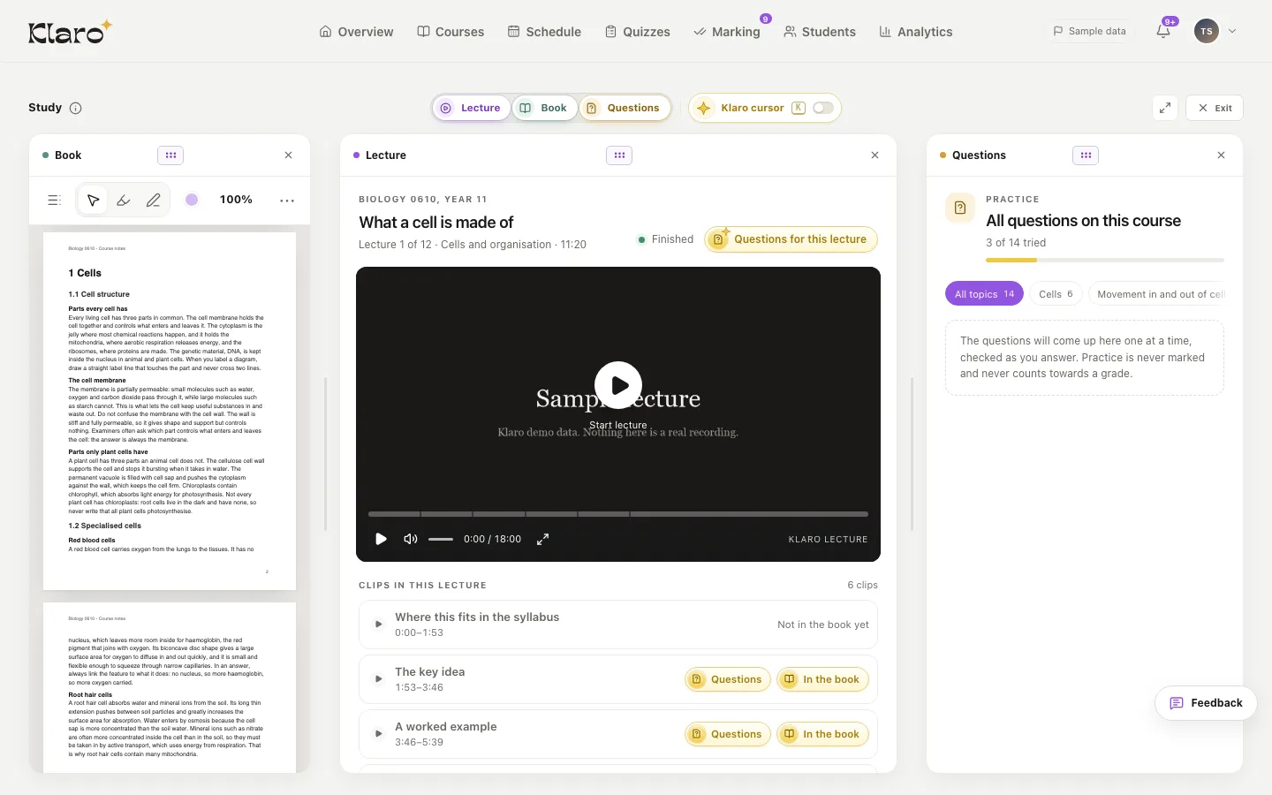Open the book contents list icon
The height and width of the screenshot is (795, 1272).
click(54, 201)
